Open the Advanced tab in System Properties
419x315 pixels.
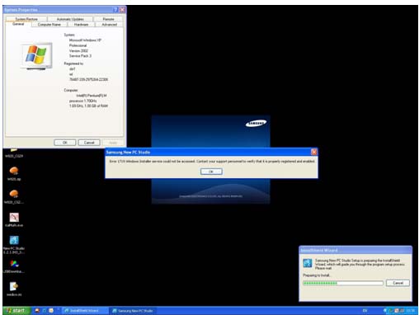click(x=109, y=25)
